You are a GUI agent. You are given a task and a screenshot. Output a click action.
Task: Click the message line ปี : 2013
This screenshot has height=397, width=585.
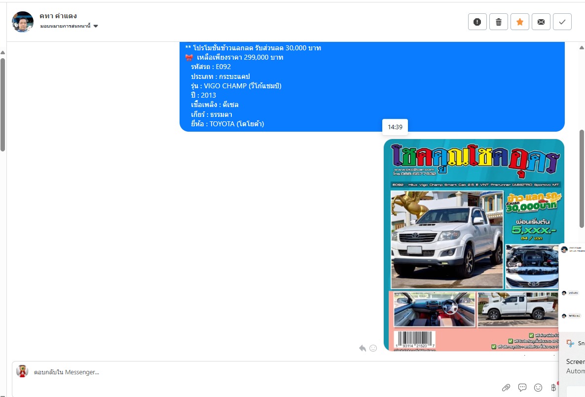(203, 95)
